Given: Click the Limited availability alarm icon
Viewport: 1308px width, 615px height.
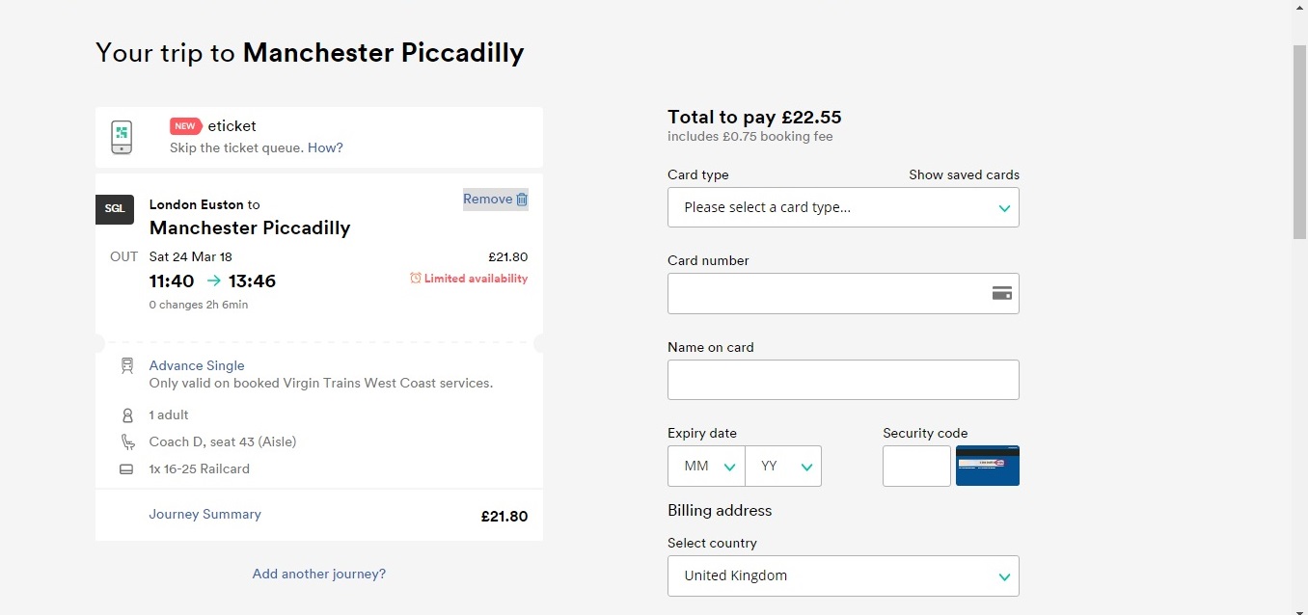Looking at the screenshot, I should (x=416, y=279).
